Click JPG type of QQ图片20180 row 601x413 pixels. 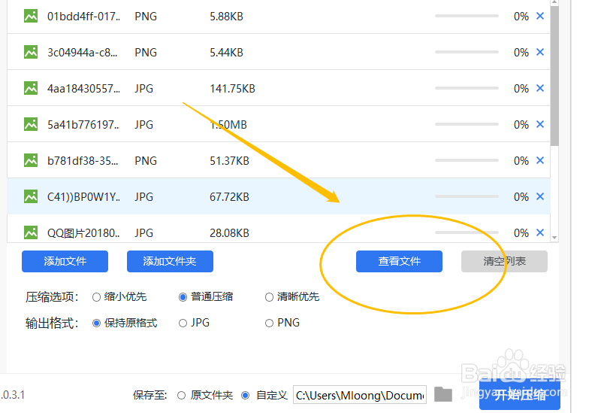coord(143,233)
